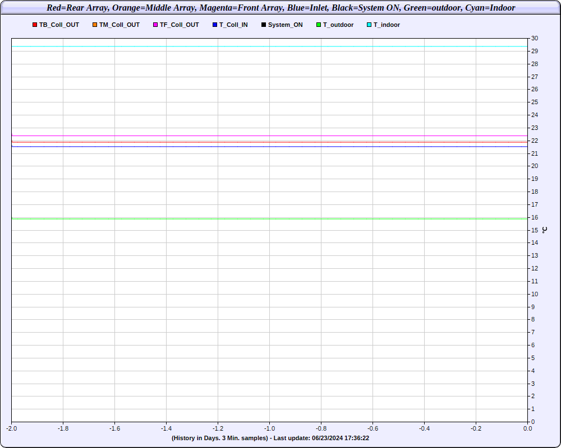Viewport: 561px width, 448px height.
Task: Click the 25 y-axis tick label
Action: point(535,102)
